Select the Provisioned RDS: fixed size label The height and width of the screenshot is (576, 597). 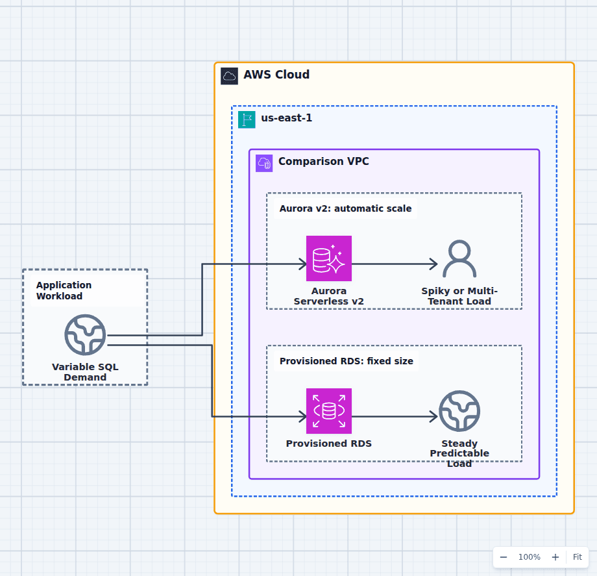[347, 361]
